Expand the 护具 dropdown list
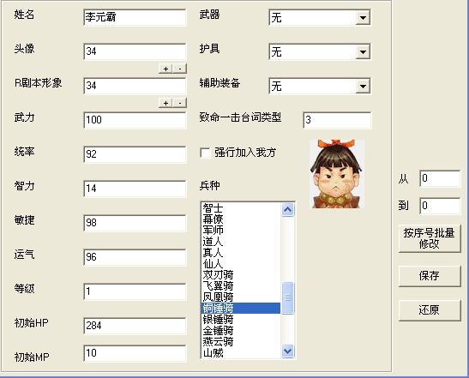This screenshot has height=378, width=469. [363, 52]
